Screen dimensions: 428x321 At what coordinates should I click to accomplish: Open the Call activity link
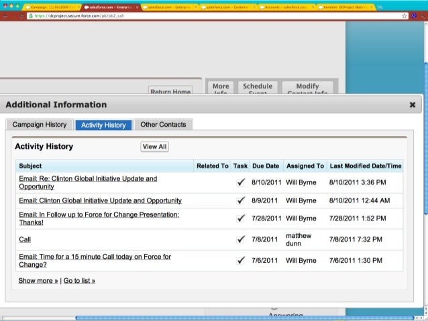coord(25,239)
